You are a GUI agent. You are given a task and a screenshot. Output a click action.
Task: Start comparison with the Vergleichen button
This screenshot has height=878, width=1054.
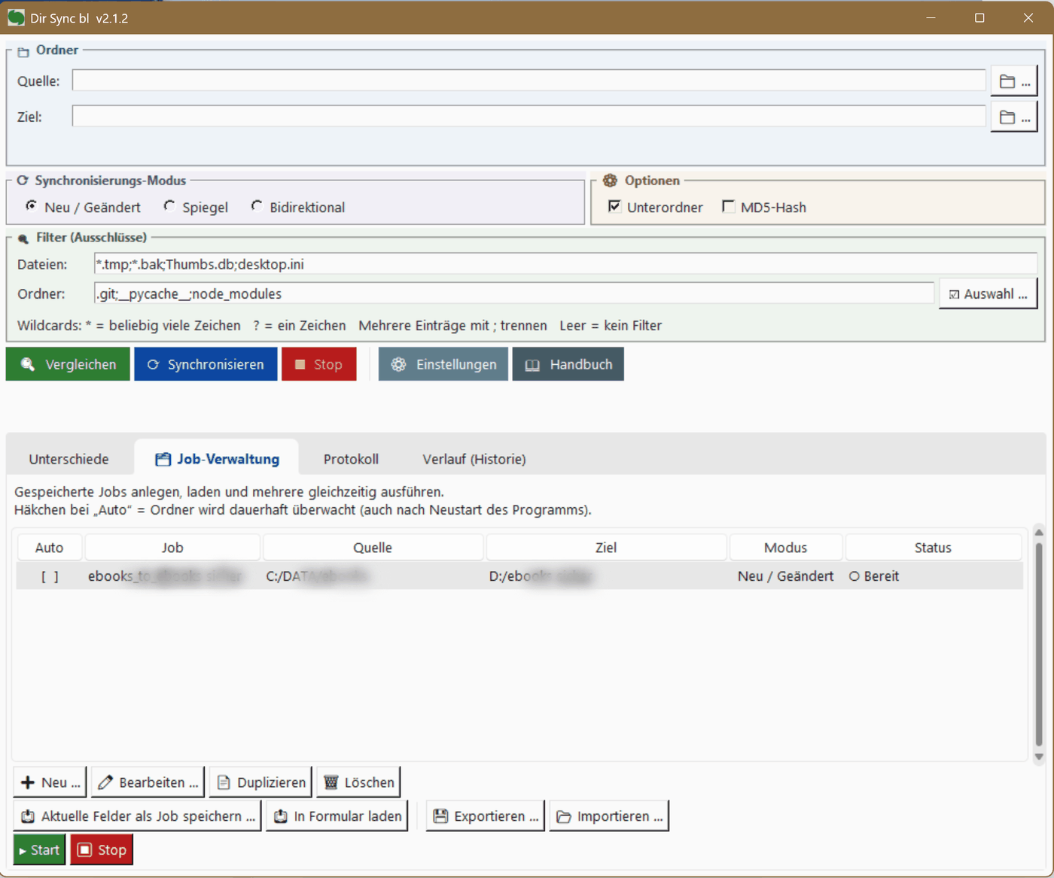tap(68, 364)
